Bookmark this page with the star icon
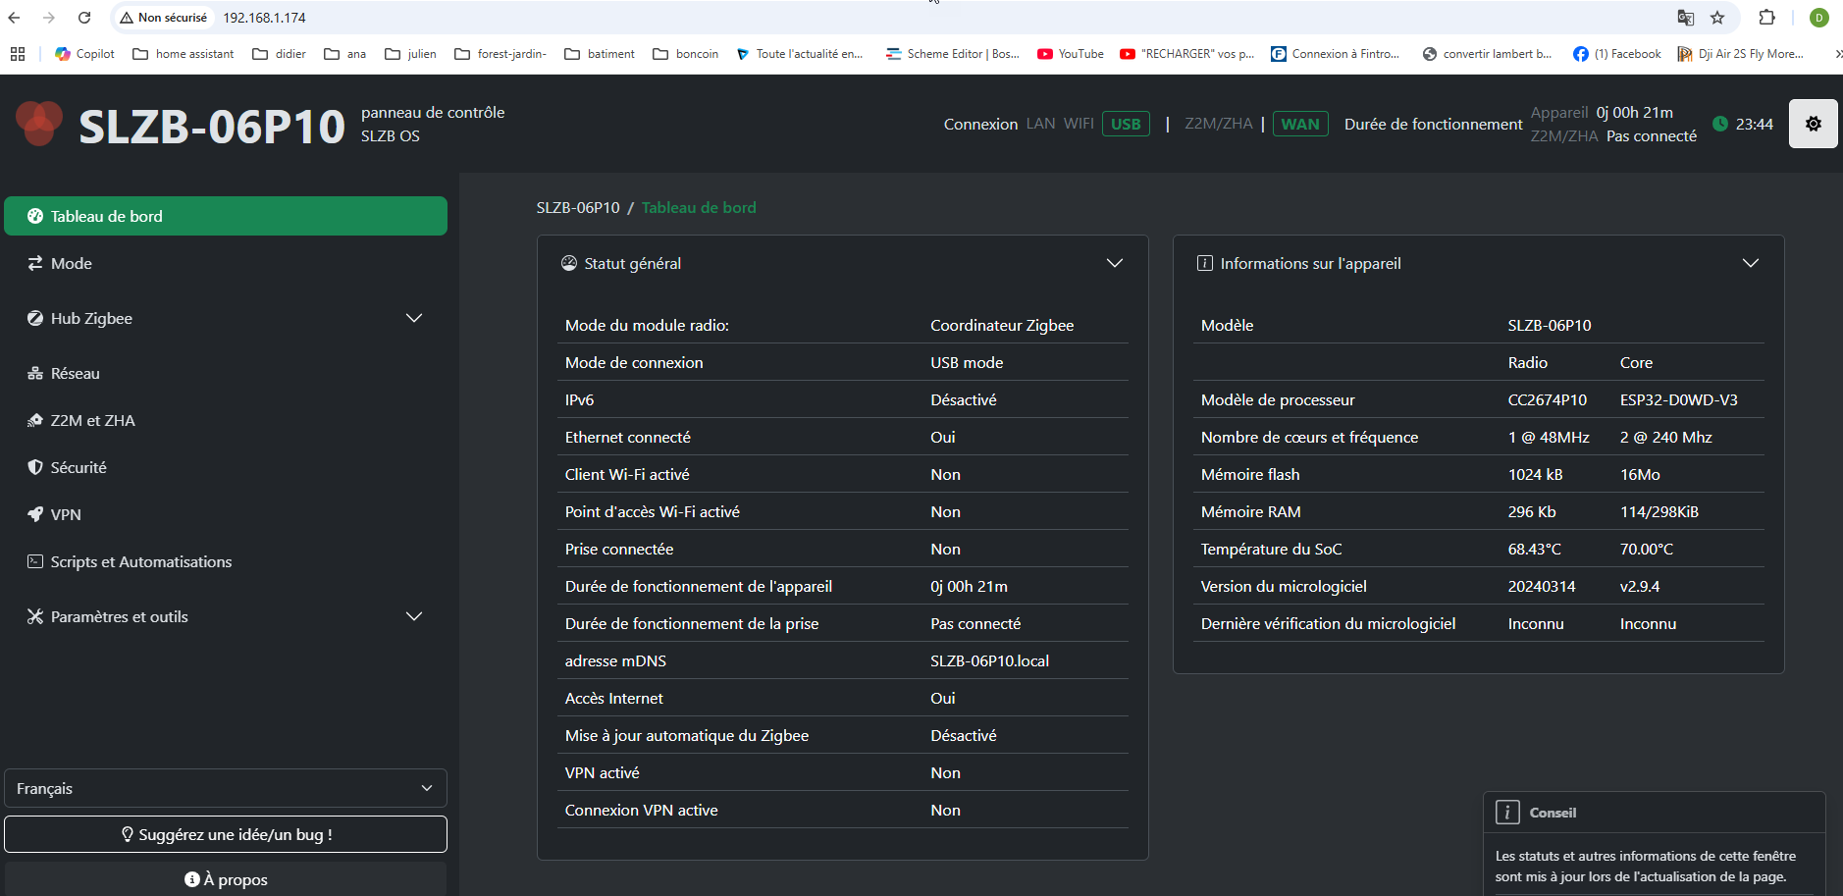 [1717, 18]
